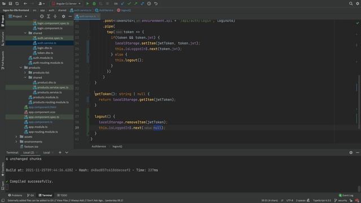Open the folder icon in the main toolbar

pos(4,3)
